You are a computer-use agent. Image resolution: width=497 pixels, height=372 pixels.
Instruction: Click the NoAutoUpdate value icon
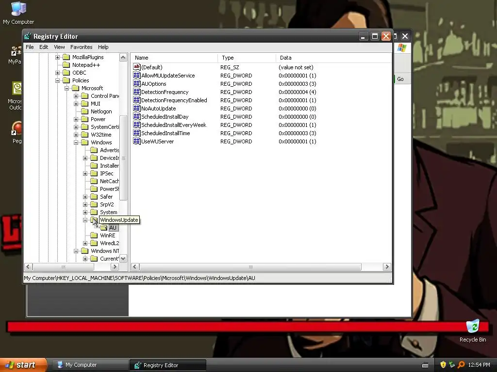[136, 108]
